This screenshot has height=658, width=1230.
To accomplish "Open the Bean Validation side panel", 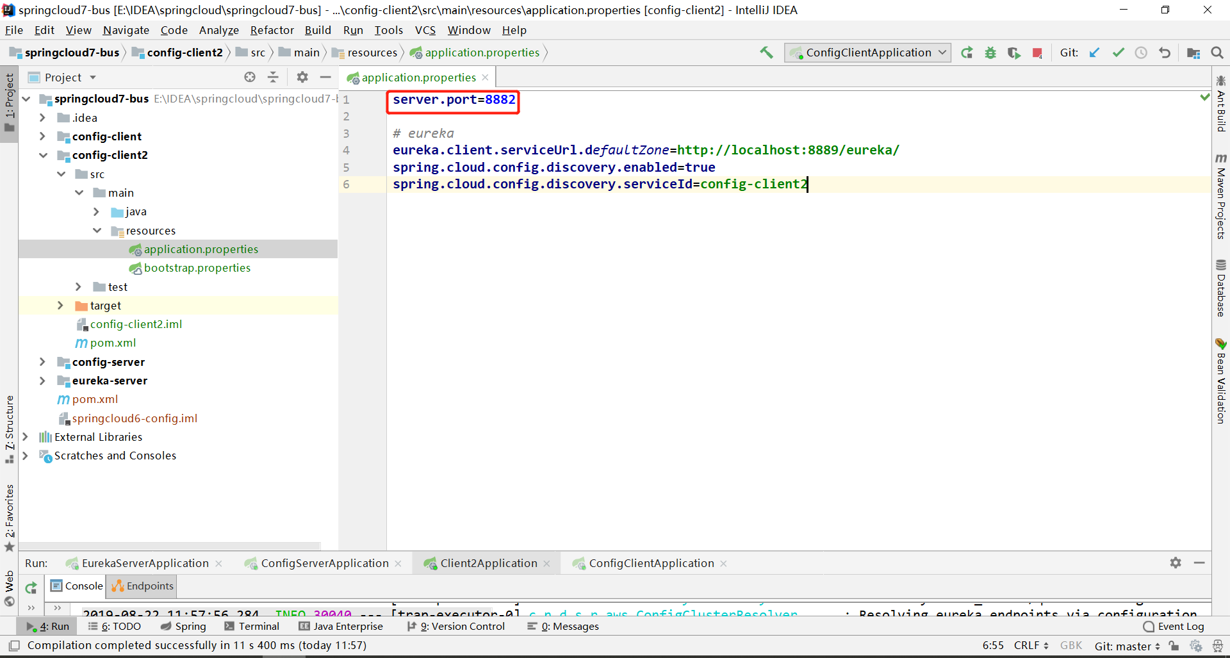I will pos(1221,381).
